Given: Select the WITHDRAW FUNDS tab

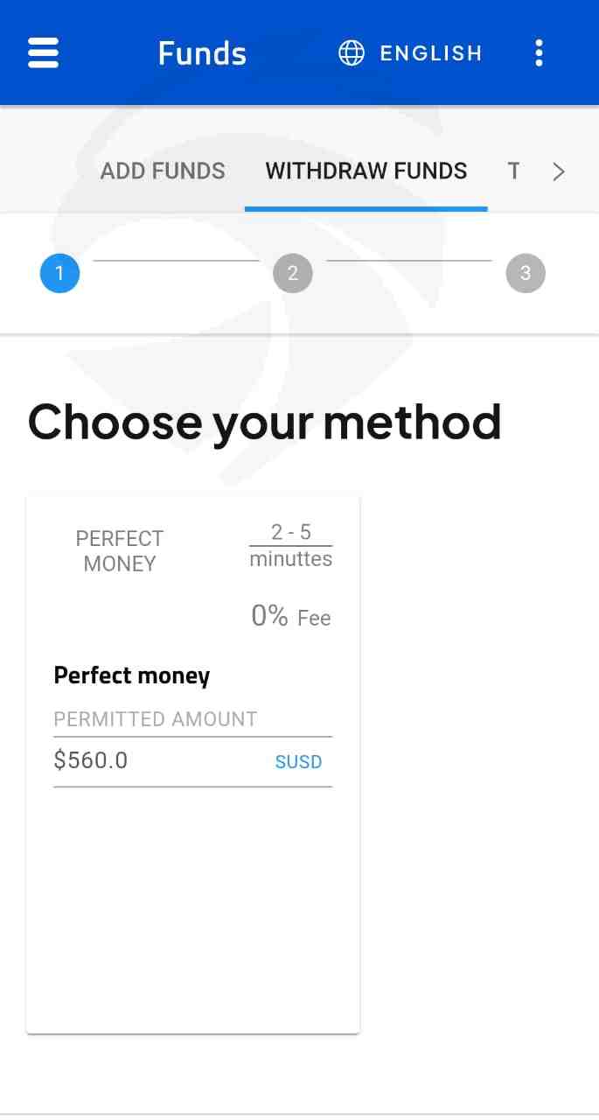Looking at the screenshot, I should tap(366, 171).
